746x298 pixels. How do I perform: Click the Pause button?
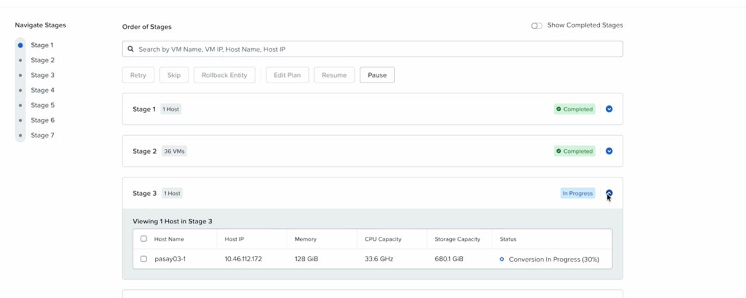tap(377, 75)
